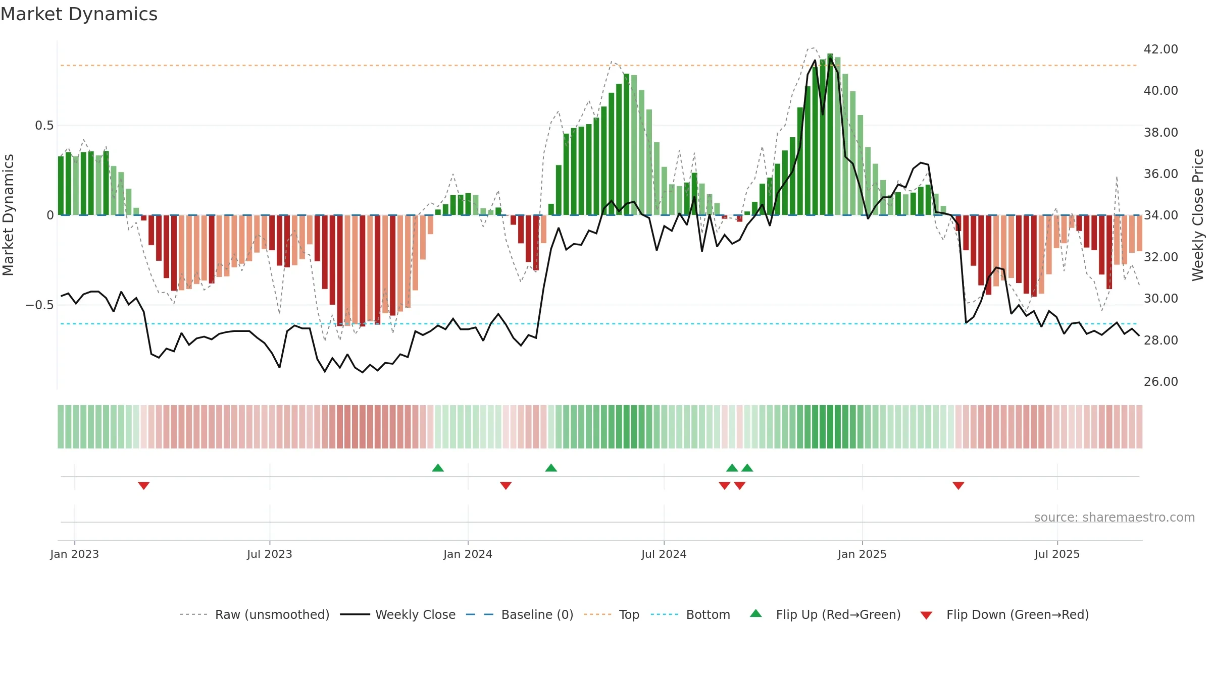
Task: Click the '42.00' price axis tick
Action: 1161,49
